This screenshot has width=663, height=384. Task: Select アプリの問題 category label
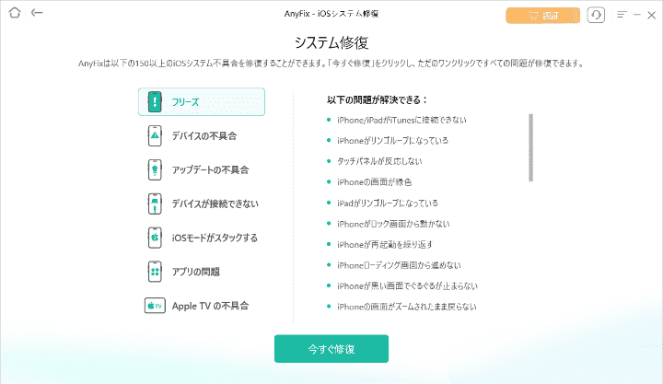click(196, 272)
